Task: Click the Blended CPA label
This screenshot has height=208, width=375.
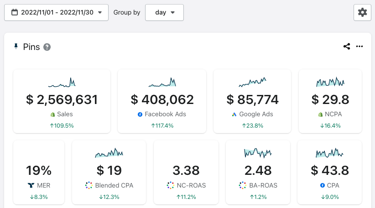Action: click(114, 185)
